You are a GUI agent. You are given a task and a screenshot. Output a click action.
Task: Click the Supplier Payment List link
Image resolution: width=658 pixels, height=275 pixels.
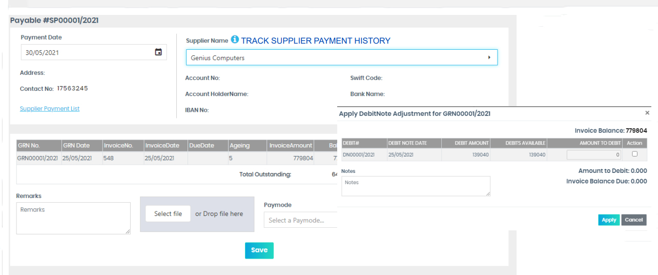point(50,109)
